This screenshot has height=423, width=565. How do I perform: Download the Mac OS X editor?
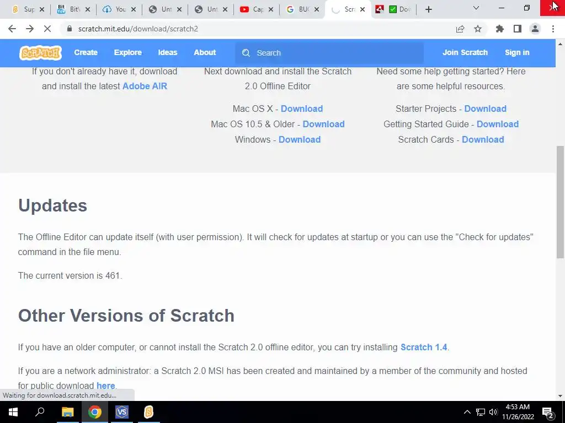[x=302, y=109]
